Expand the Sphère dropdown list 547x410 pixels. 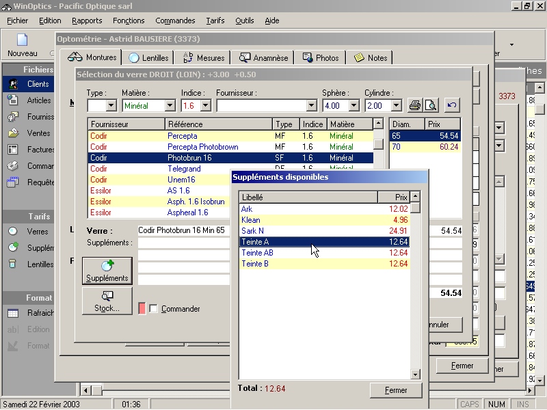(353, 106)
